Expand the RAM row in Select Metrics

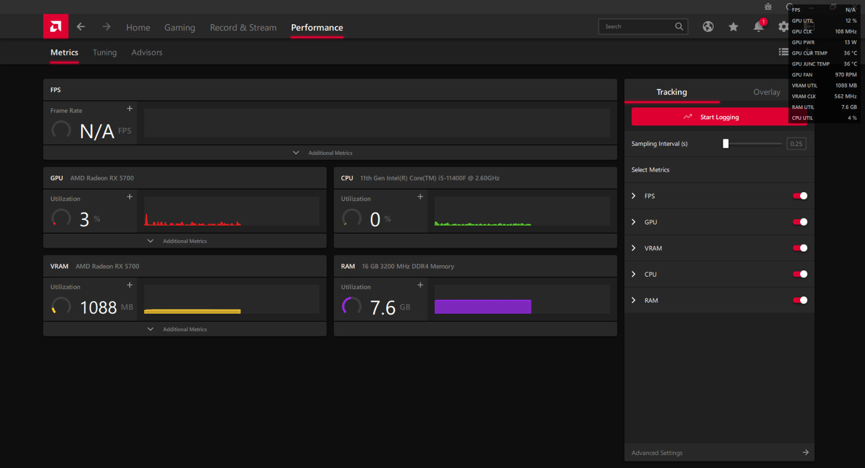[x=634, y=300]
